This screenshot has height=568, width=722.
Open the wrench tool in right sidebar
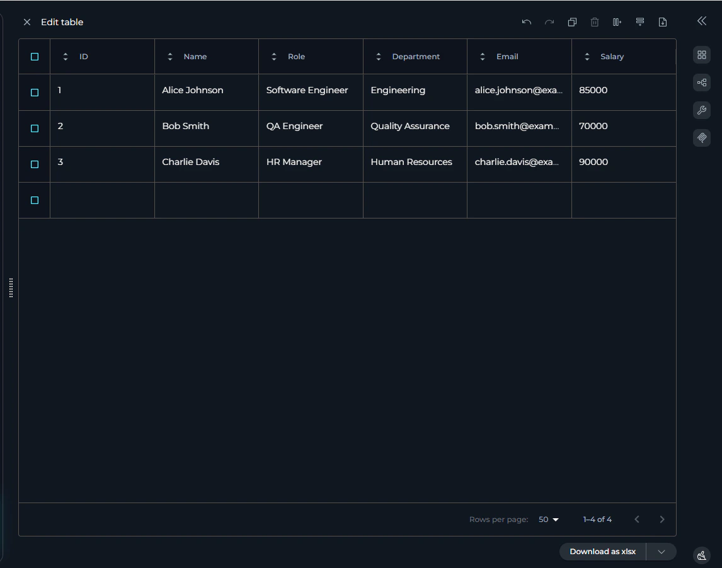701,110
